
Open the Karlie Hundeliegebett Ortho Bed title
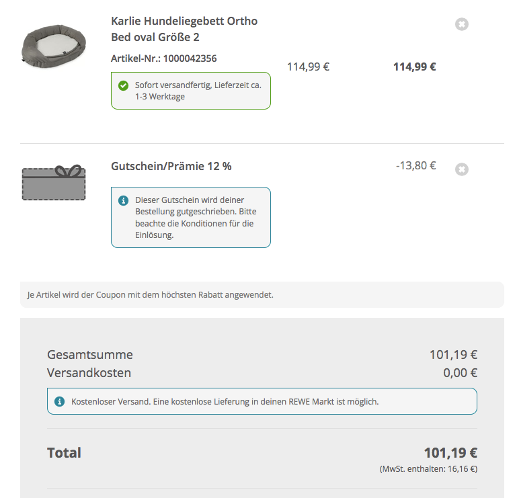(x=184, y=29)
